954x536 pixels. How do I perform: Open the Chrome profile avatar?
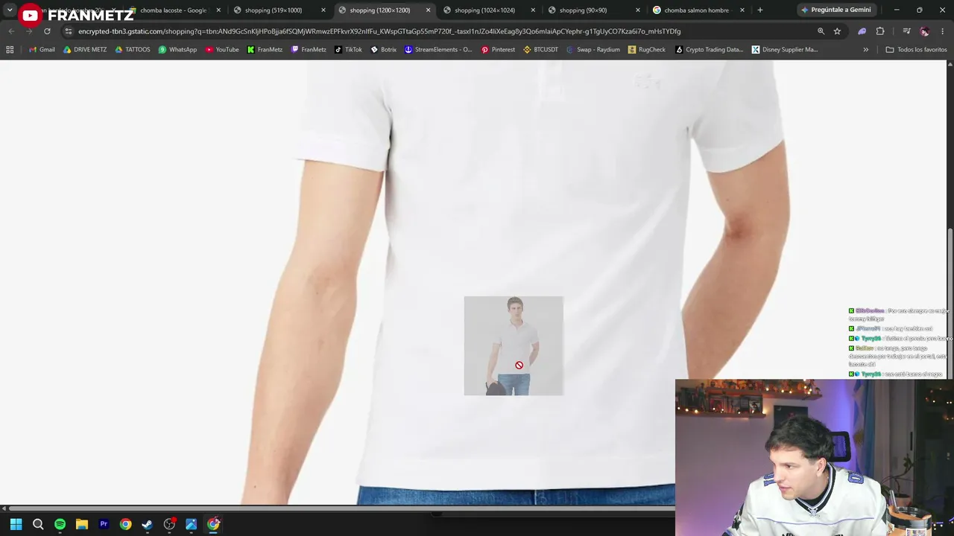click(x=924, y=31)
